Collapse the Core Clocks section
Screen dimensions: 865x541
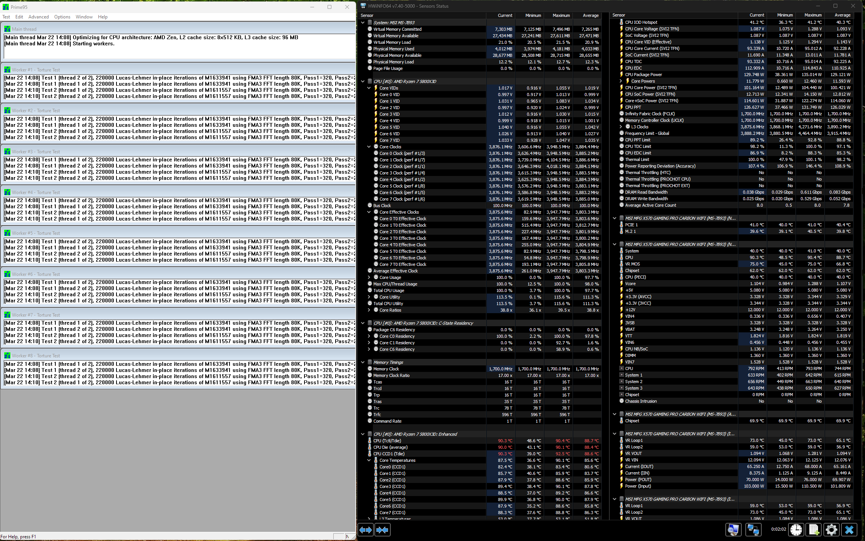pos(369,146)
